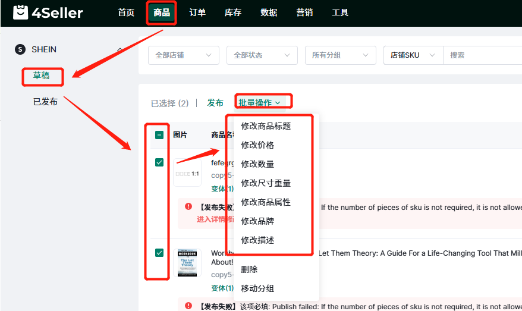Open the first product's 1:1 placeholder image

pyautogui.click(x=187, y=173)
